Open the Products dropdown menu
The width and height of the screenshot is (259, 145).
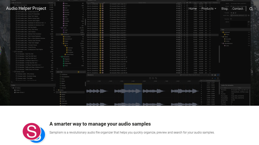click(x=209, y=9)
